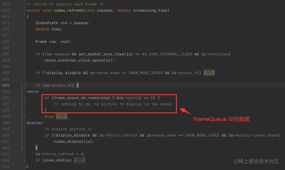Click the highlighted opening brace on line 1594
The height and width of the screenshot is (170, 285).
(x=77, y=85)
